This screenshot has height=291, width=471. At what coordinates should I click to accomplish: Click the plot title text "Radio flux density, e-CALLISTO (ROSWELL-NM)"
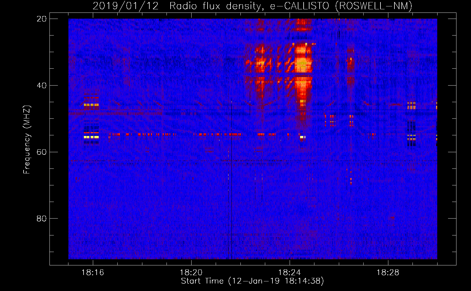click(291, 6)
